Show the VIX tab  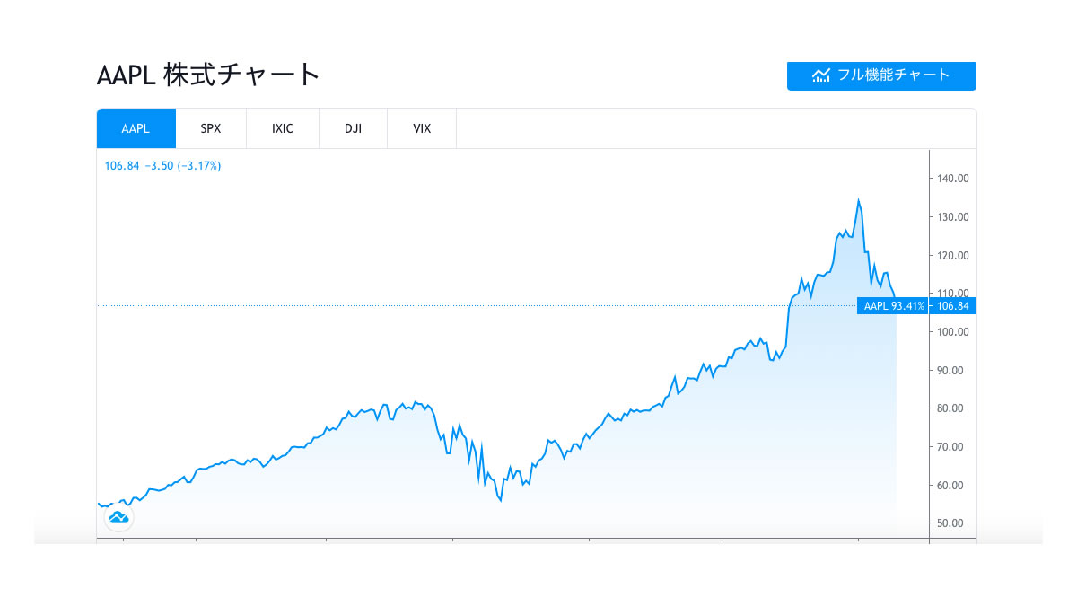pos(422,128)
